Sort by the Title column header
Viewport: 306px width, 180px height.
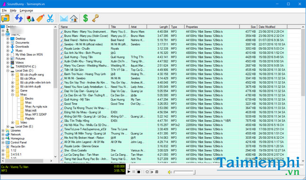click(x=119, y=27)
